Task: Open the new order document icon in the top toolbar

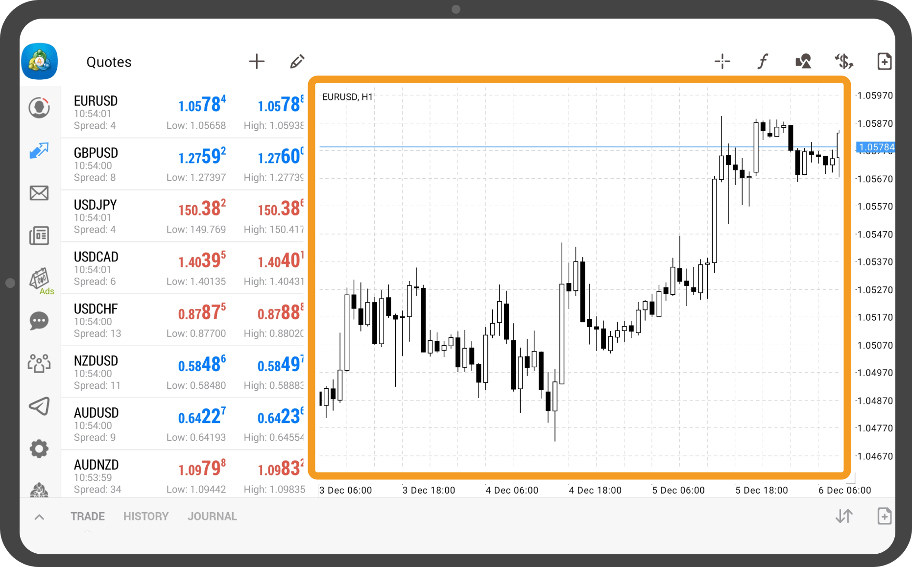Action: point(884,62)
